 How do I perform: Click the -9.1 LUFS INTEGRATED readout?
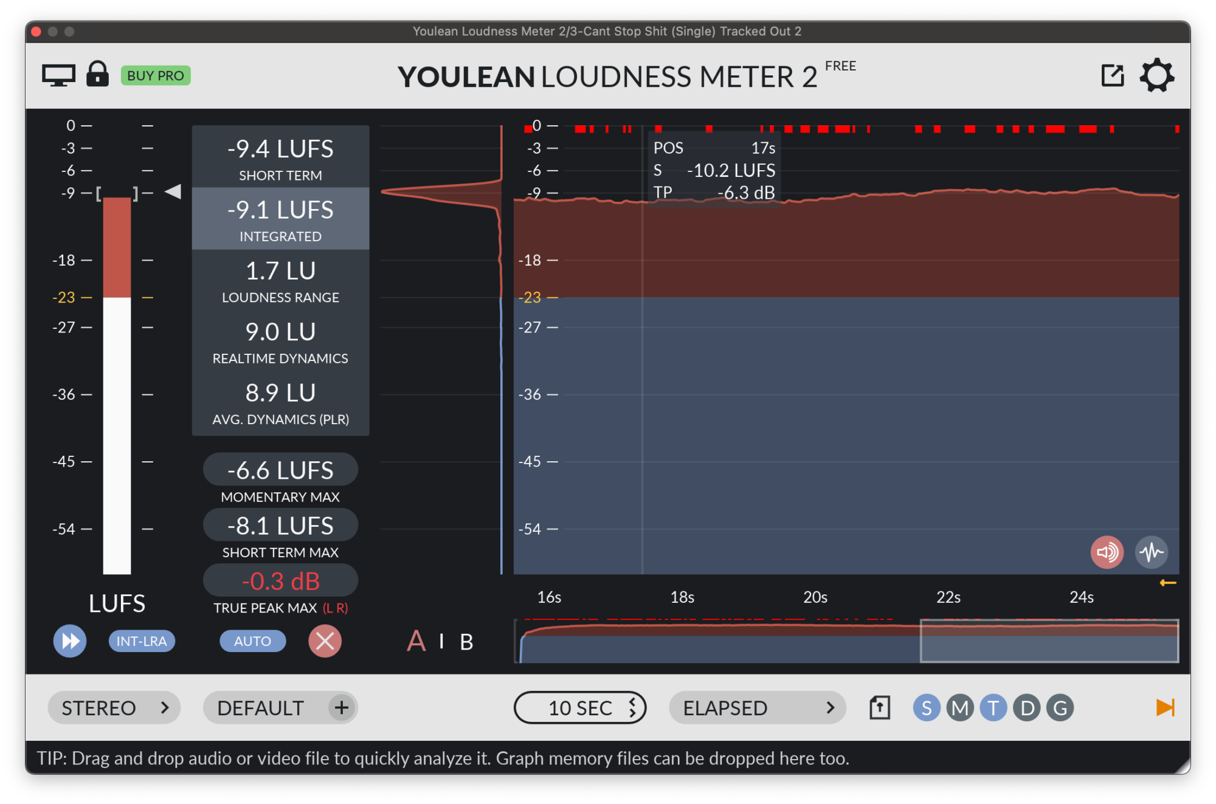coord(280,218)
